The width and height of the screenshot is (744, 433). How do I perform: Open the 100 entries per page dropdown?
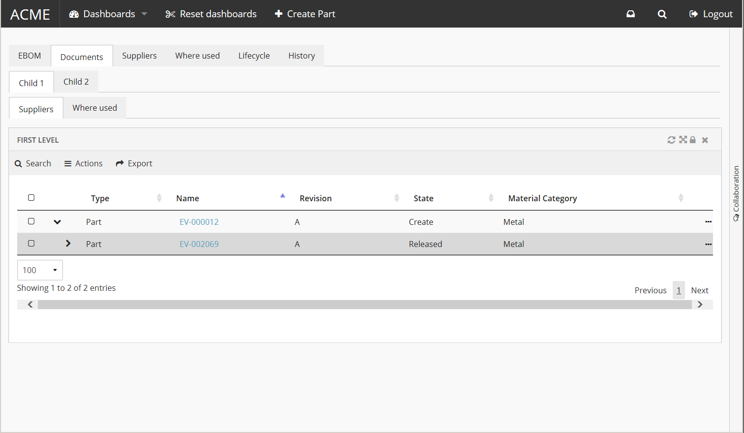point(40,270)
